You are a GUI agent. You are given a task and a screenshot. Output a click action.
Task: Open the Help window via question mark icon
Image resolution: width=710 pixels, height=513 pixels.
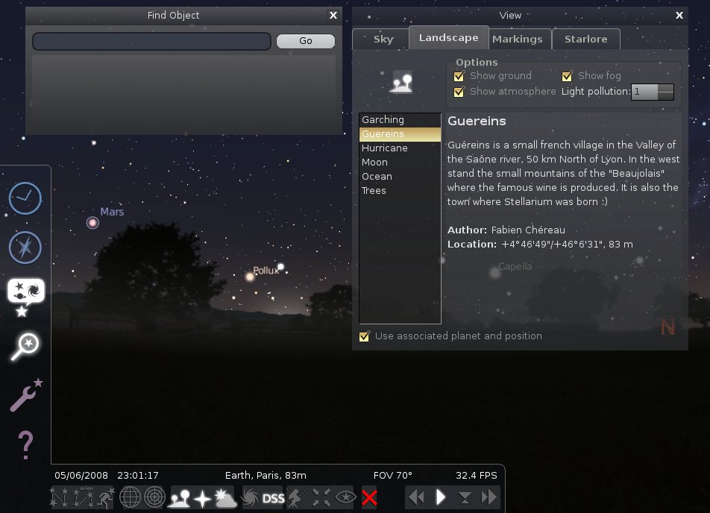coord(25,445)
